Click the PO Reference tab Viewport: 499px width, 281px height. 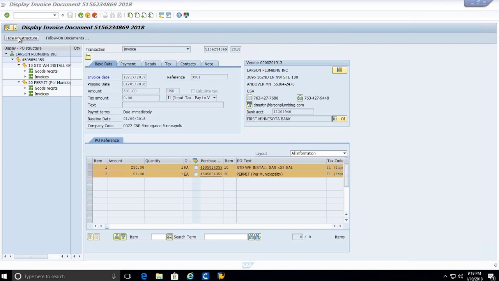106,140
